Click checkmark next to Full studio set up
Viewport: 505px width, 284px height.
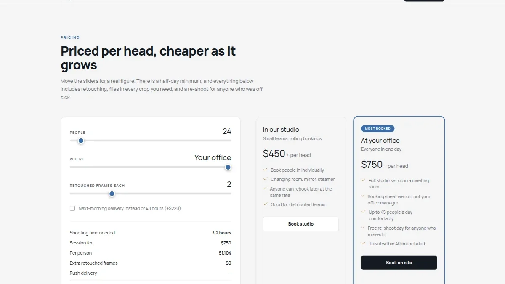point(364,180)
